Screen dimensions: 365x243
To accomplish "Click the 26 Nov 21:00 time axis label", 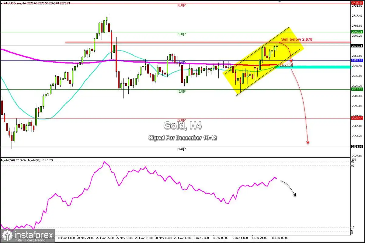I will click(144, 238).
